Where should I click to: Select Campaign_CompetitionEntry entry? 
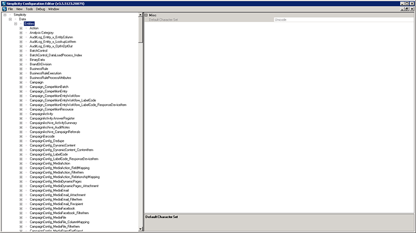[x=49, y=91]
